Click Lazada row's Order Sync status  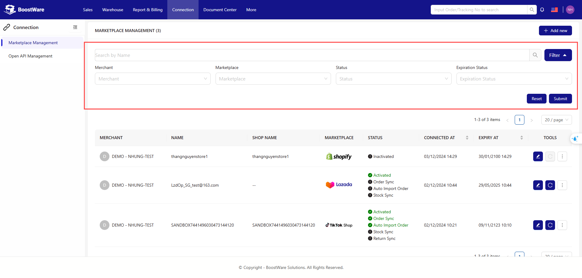(381, 182)
